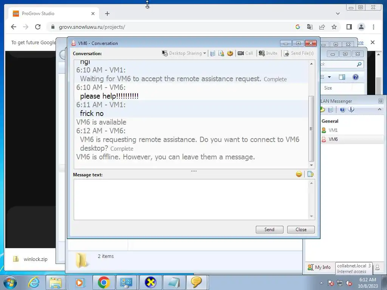
Task: Dismiss the Chrome info bar with X
Action: 373,42
